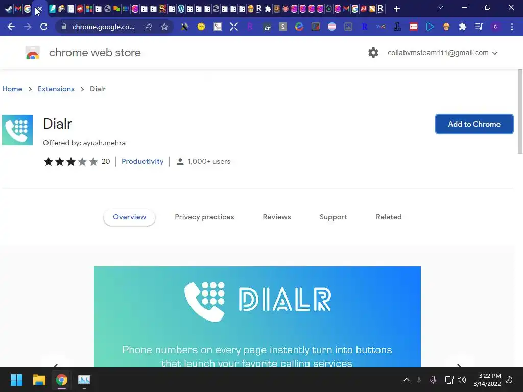View the Related tab

[x=389, y=217]
